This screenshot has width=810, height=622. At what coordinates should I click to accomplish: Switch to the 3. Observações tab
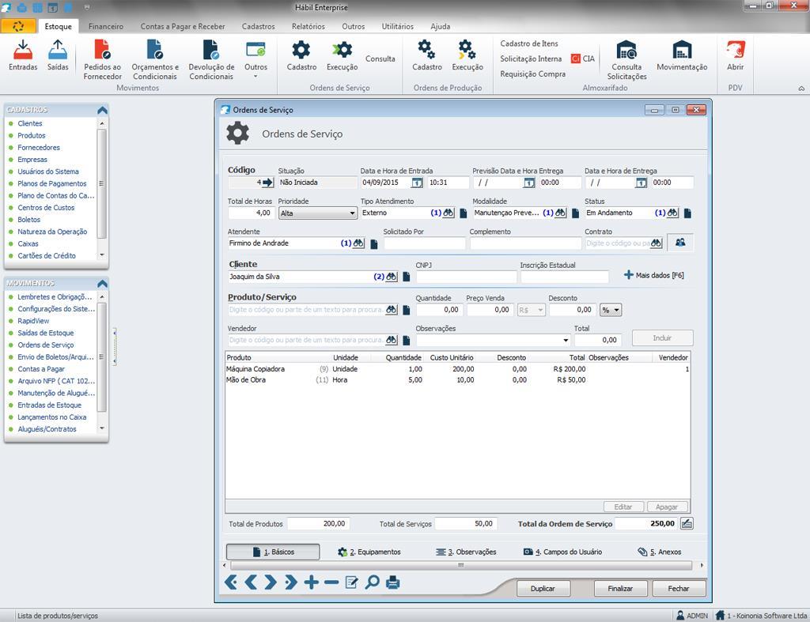466,552
